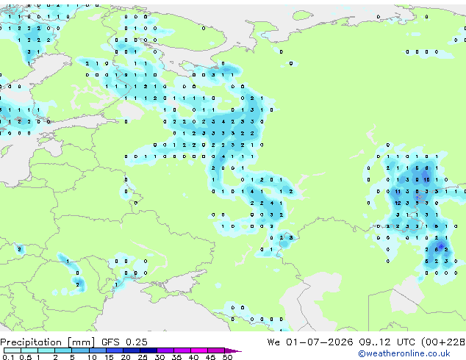Click the '0.5' legend scale label
The width and height of the screenshot is (466, 360).
(x=25, y=357)
